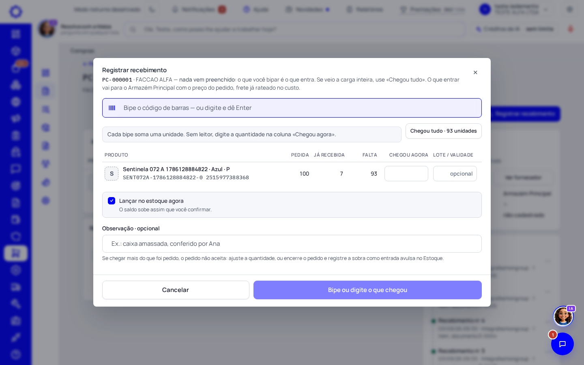Click the blurred 'Registrar recebimento' background button

525,114
